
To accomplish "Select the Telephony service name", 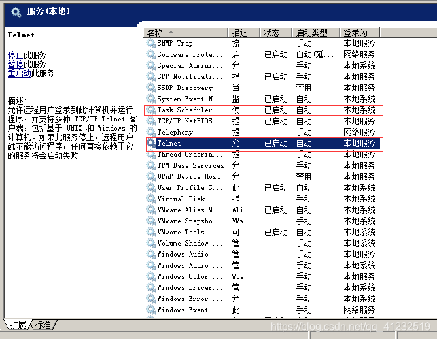I will (175, 132).
